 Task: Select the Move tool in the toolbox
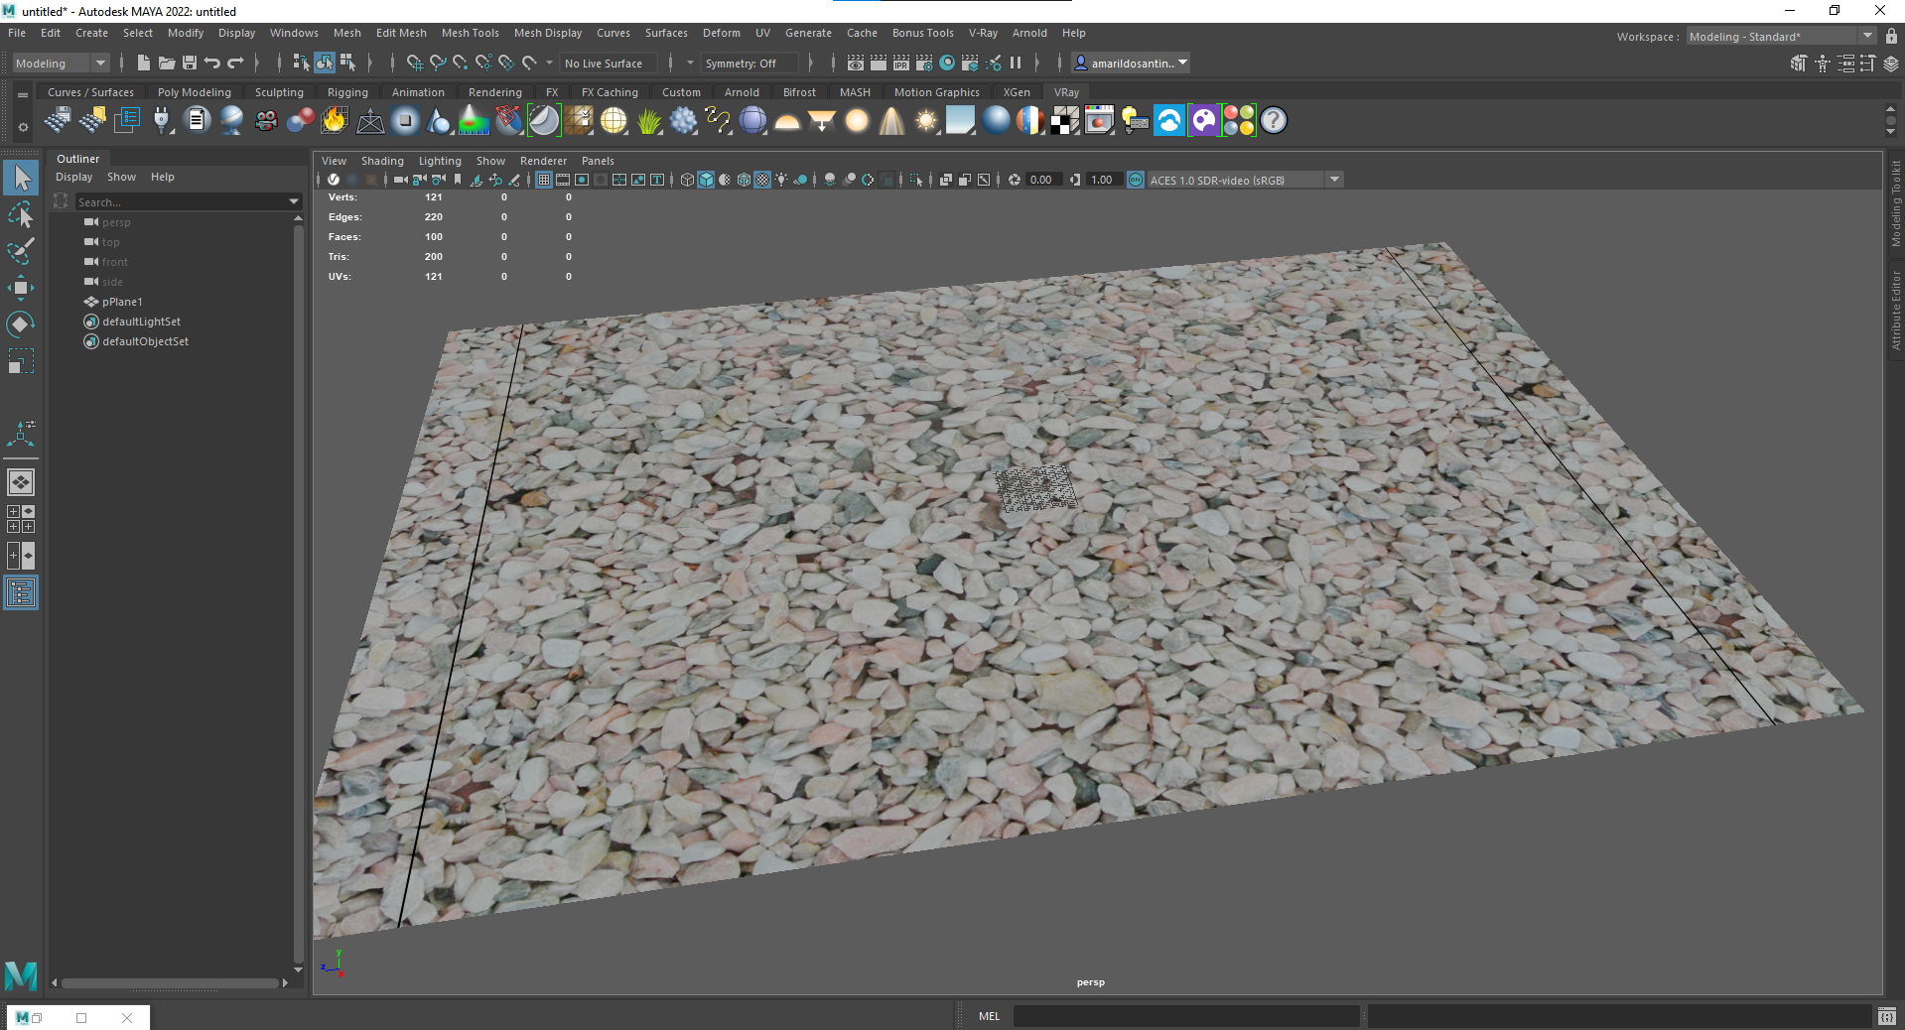pos(20,288)
